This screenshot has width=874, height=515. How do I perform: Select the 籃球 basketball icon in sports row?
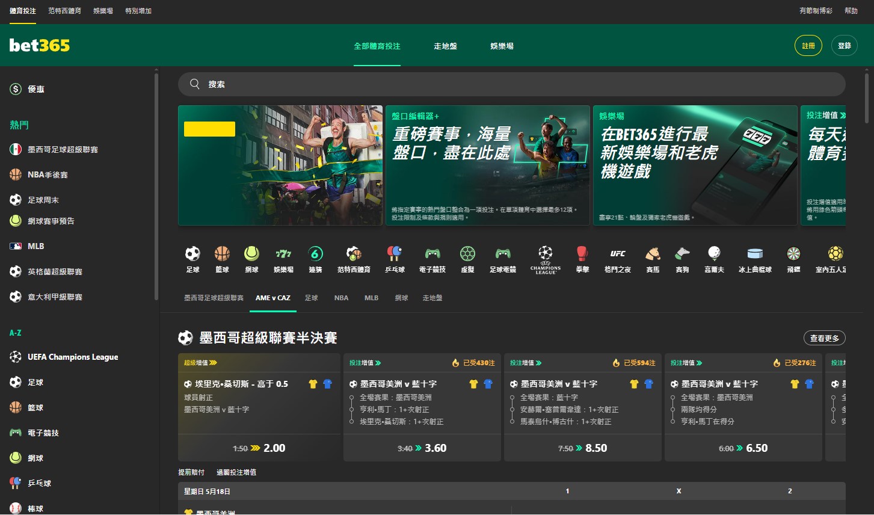click(x=222, y=259)
